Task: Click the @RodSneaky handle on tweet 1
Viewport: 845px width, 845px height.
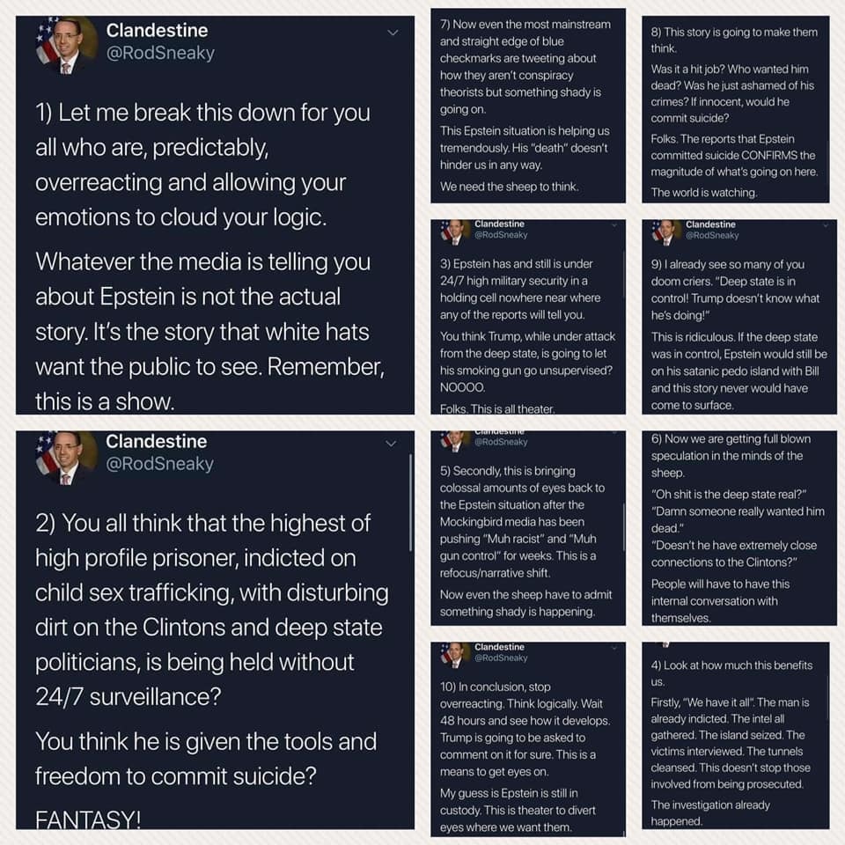Action: [160, 53]
